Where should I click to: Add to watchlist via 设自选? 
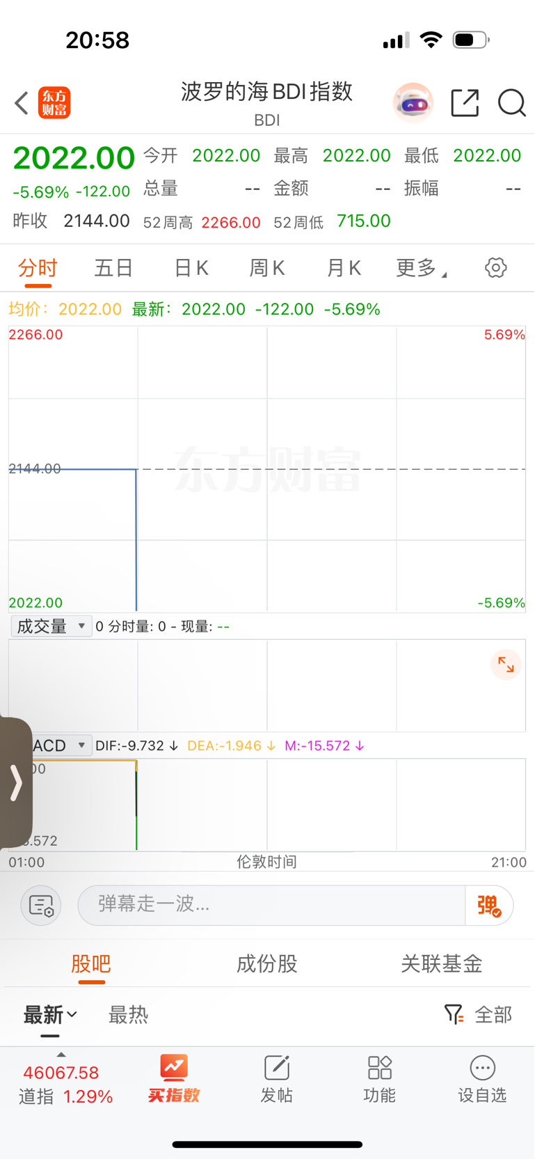point(481,1078)
